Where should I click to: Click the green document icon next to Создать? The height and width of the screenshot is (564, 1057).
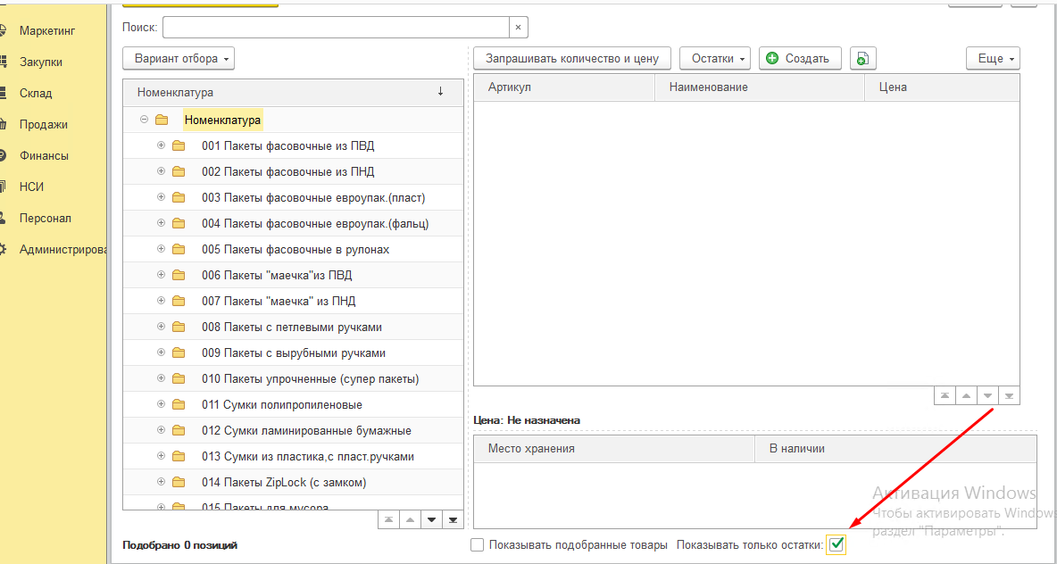coord(862,59)
